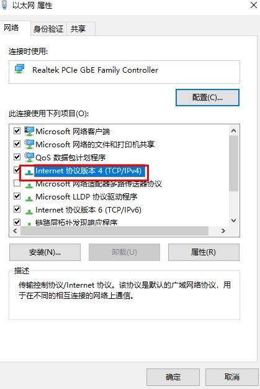The height and width of the screenshot is (389, 260).
Task: Click the TCP/IPv4 protocol icon
Action: [x=29, y=172]
